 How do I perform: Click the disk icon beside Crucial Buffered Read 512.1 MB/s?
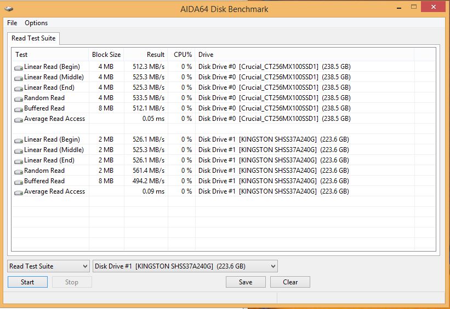pyautogui.click(x=19, y=109)
